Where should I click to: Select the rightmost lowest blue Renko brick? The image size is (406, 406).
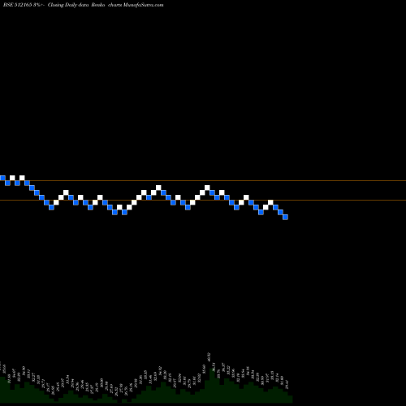click(285, 217)
